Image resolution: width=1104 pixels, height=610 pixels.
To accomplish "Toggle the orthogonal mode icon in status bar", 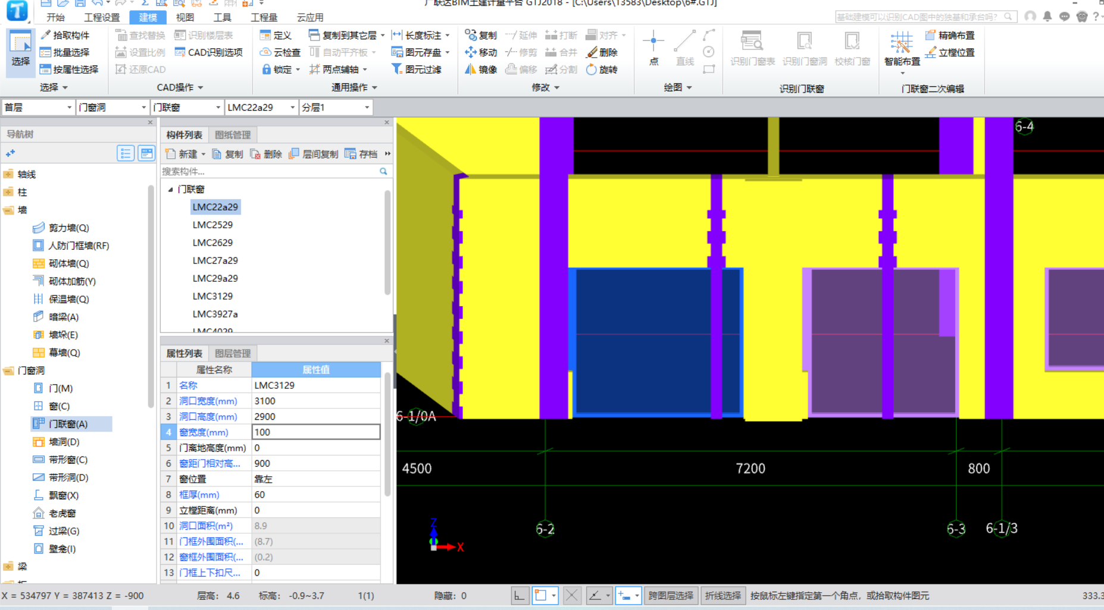I will (x=520, y=595).
